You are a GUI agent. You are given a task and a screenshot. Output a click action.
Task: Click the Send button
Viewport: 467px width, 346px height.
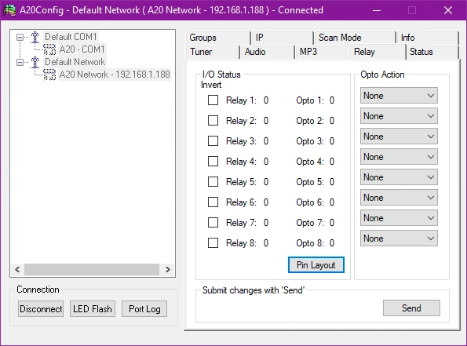(x=411, y=308)
